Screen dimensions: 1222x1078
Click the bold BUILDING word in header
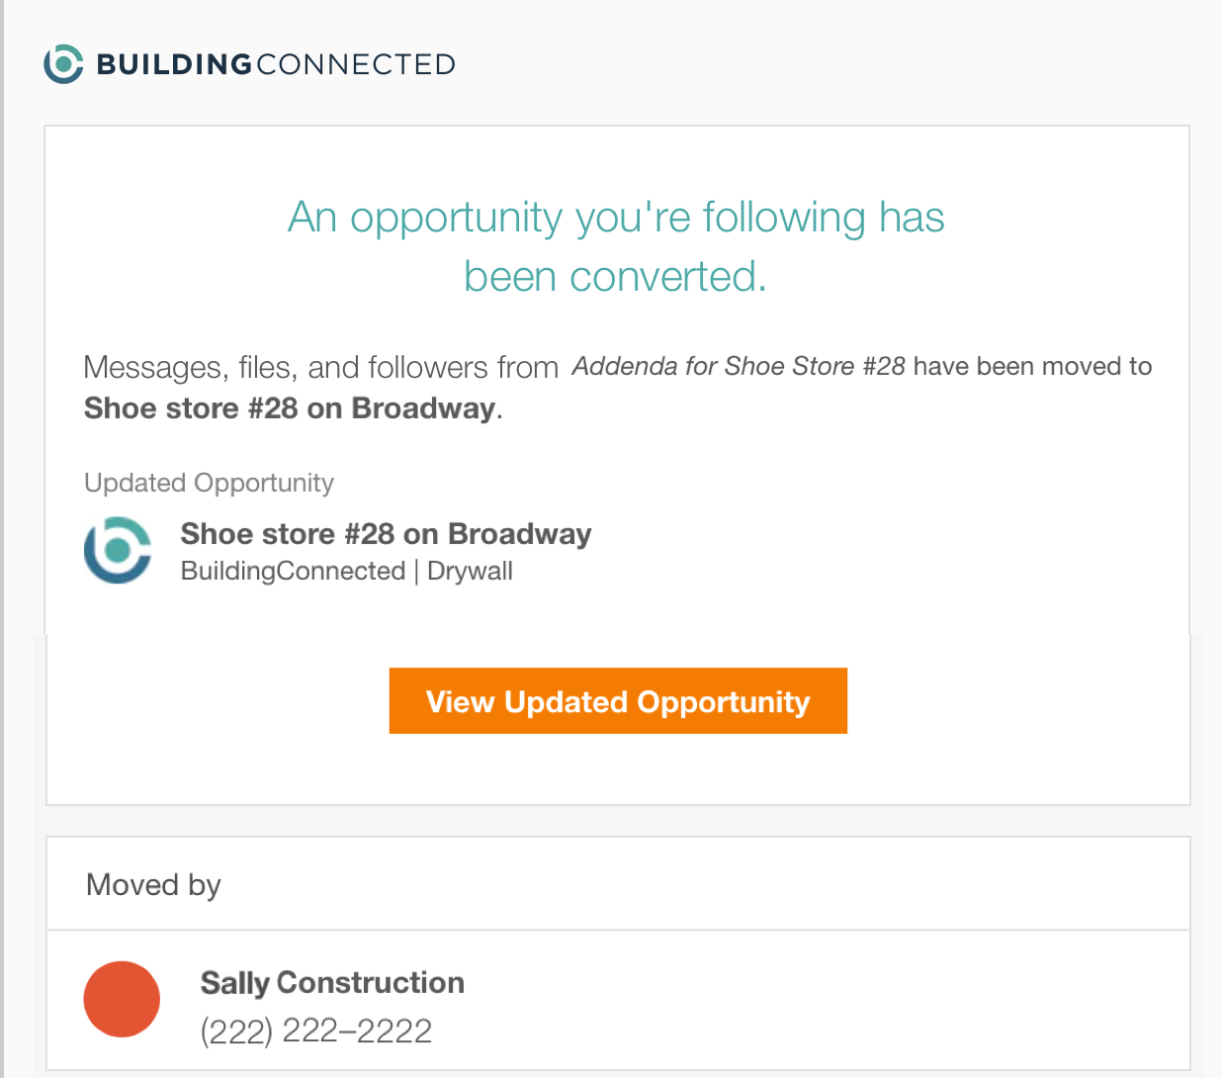(x=174, y=65)
